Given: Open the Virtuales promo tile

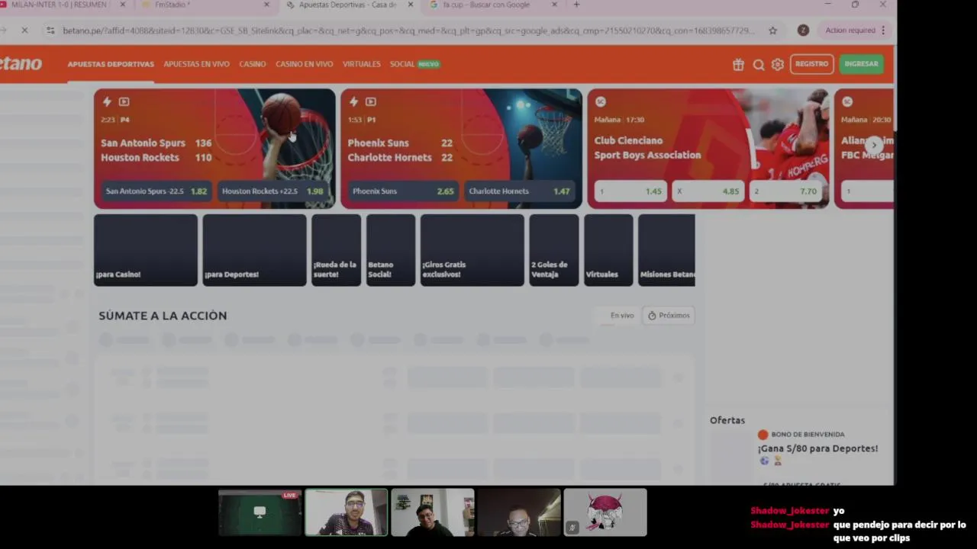Looking at the screenshot, I should 608,250.
